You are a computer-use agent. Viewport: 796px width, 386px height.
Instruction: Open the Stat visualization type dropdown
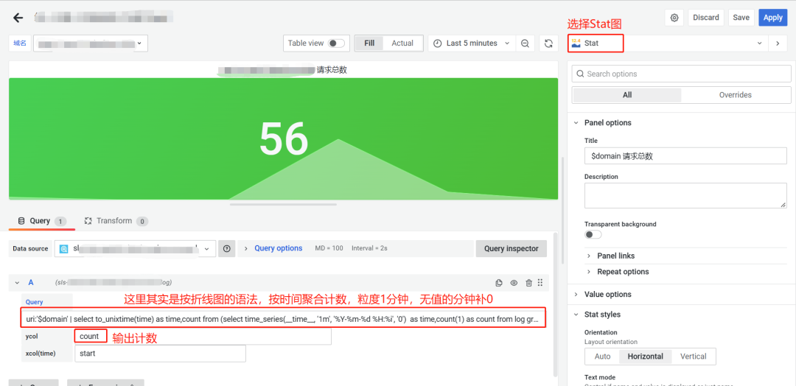click(x=668, y=43)
